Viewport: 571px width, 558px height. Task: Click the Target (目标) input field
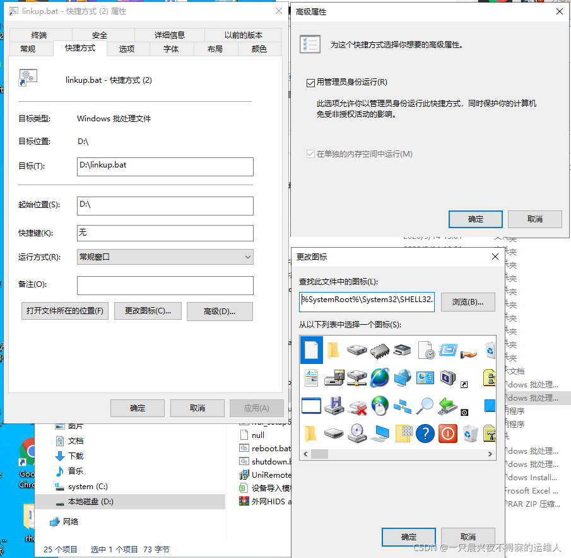coord(165,167)
